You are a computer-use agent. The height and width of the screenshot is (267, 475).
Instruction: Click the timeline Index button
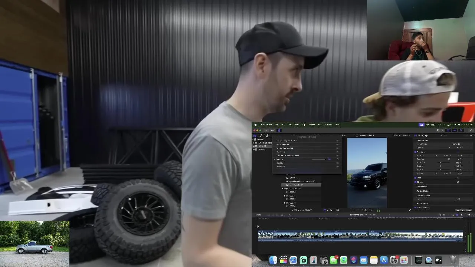(x=258, y=215)
